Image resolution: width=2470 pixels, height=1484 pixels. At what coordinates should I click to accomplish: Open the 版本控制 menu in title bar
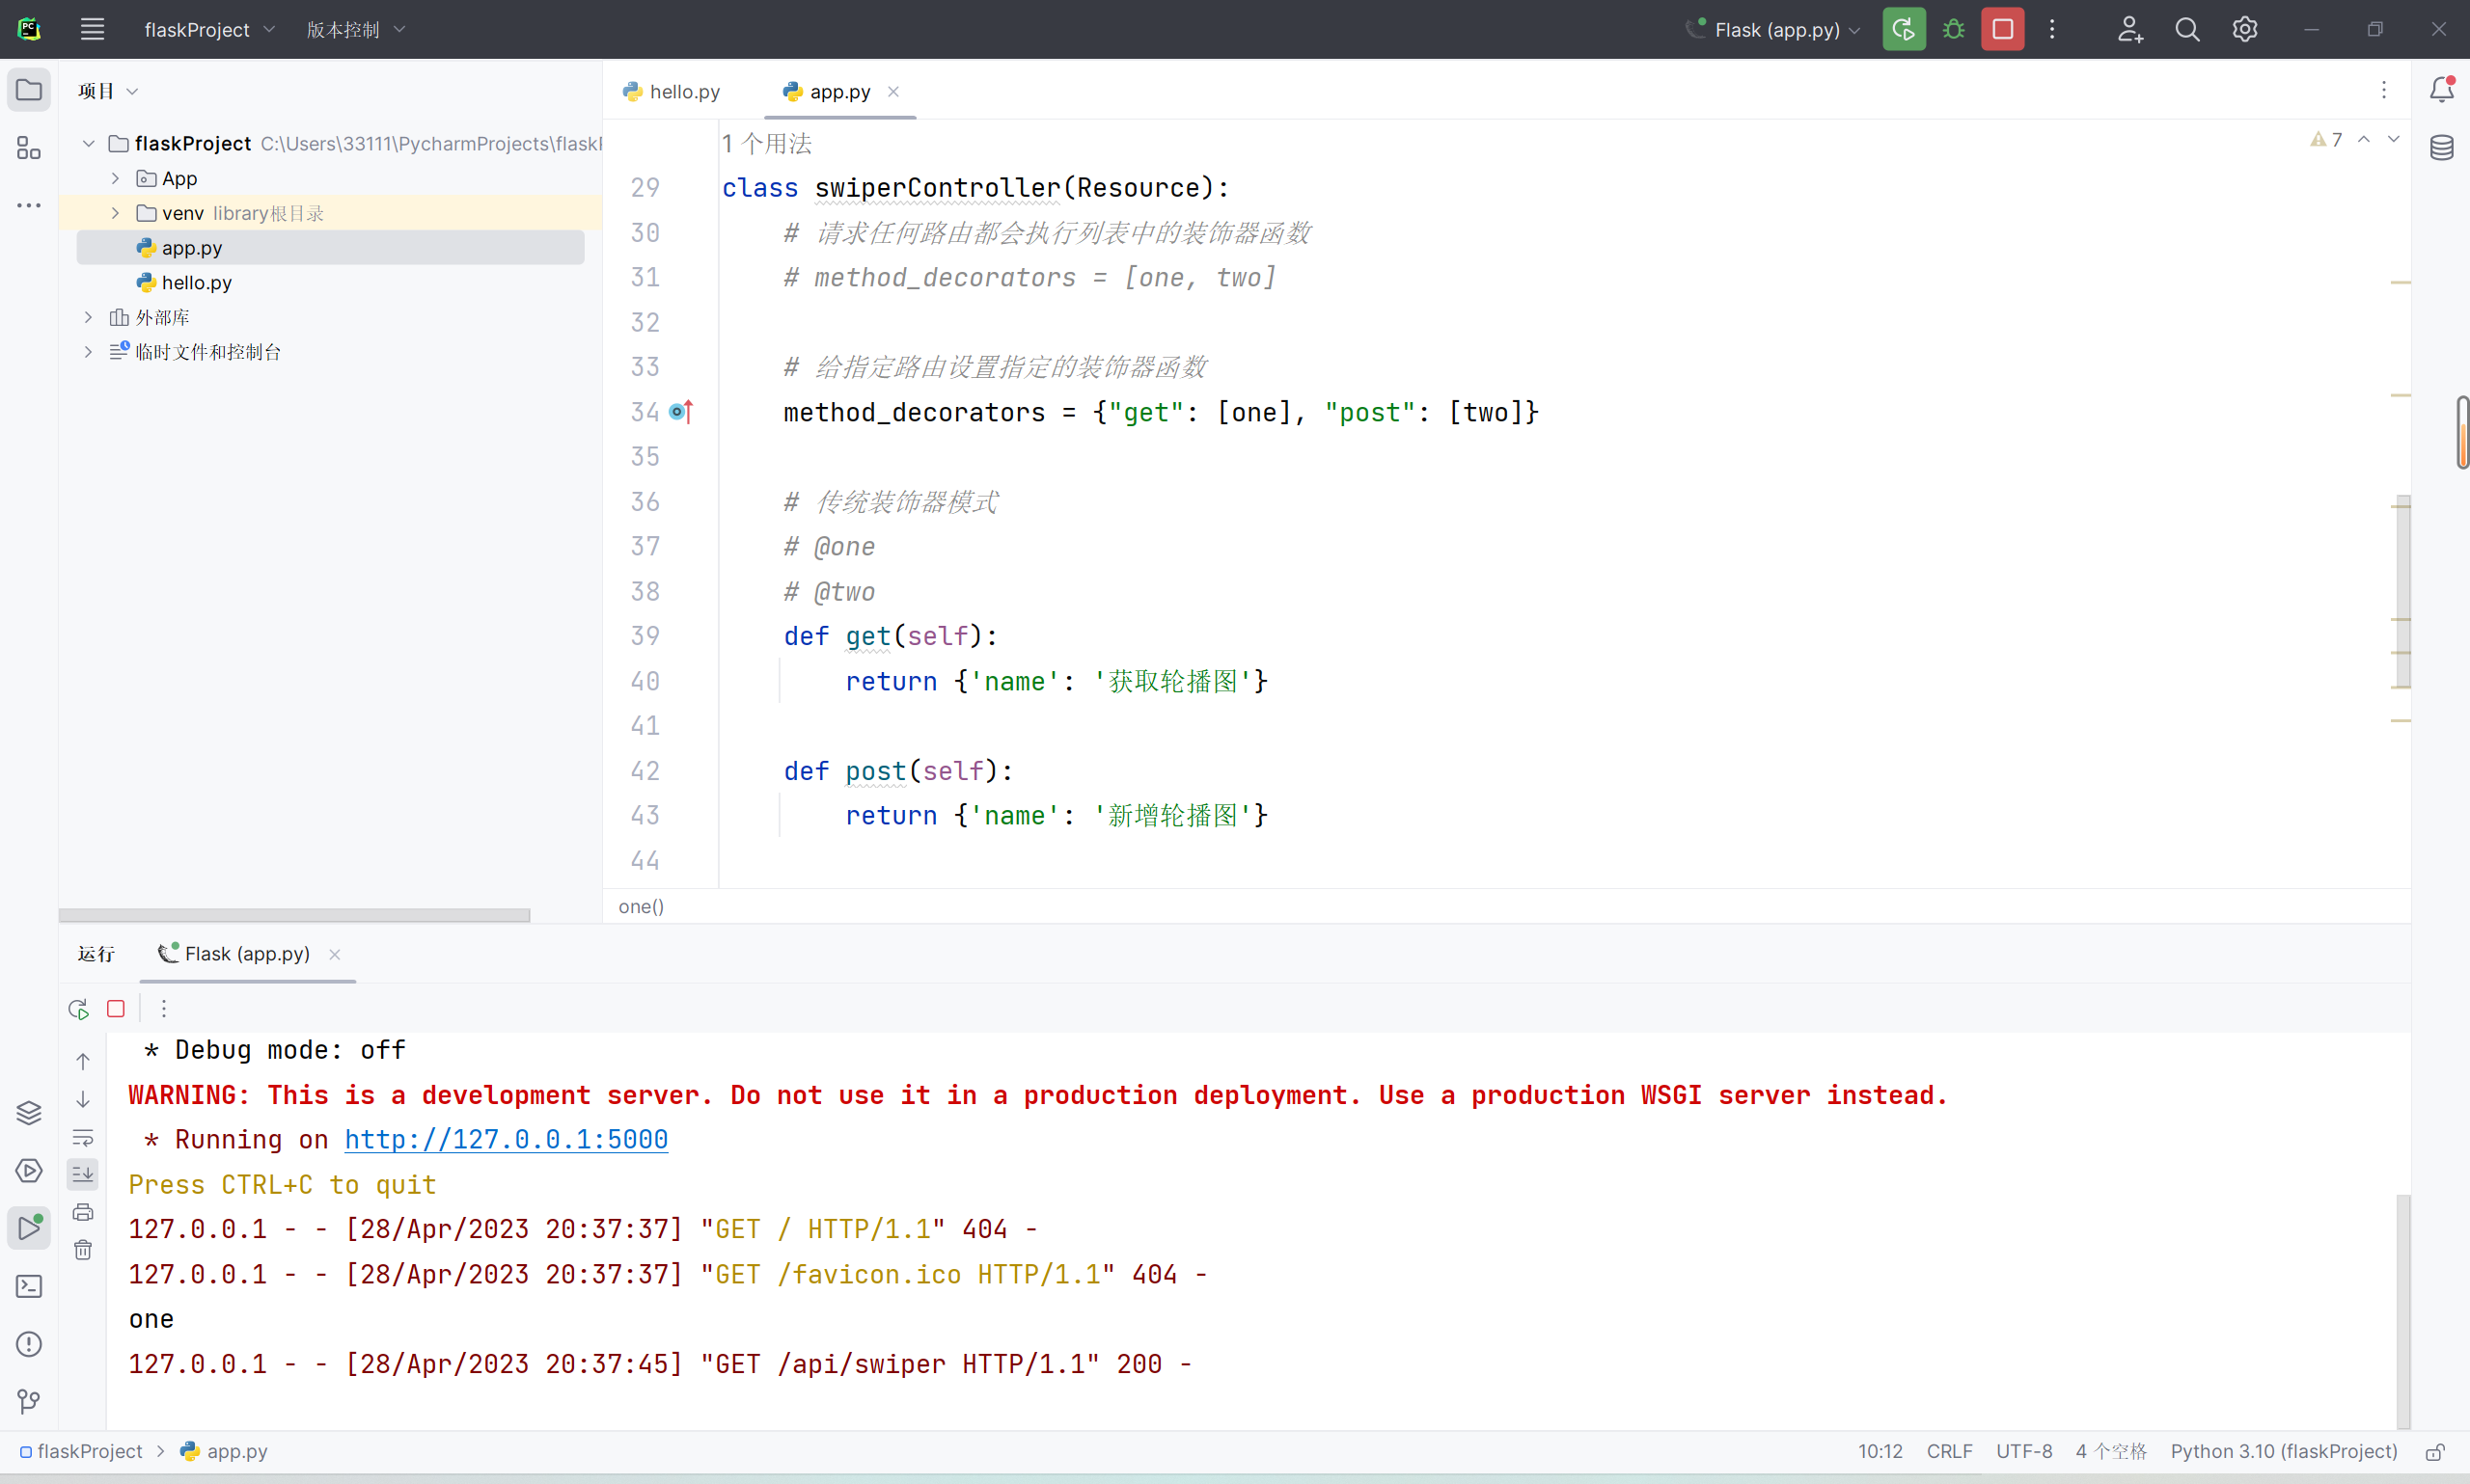tap(355, 30)
